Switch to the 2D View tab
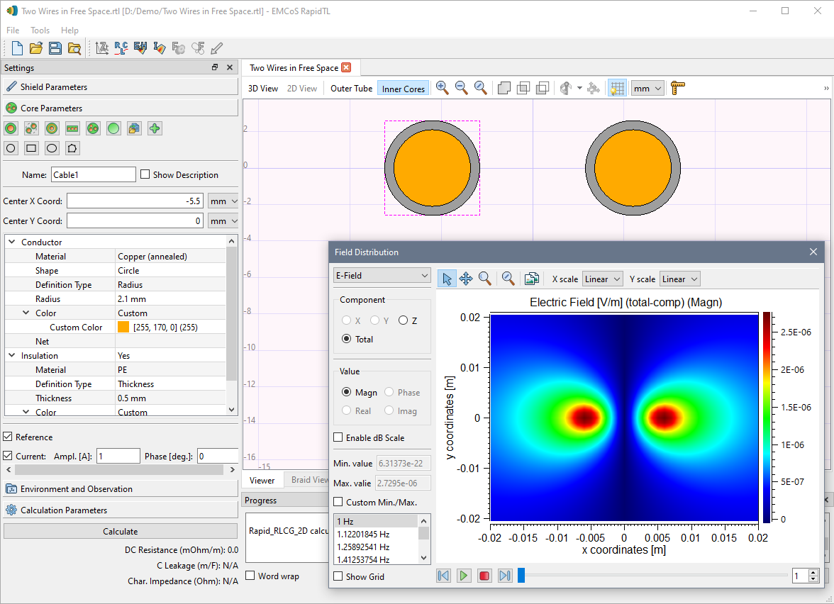 coord(301,89)
